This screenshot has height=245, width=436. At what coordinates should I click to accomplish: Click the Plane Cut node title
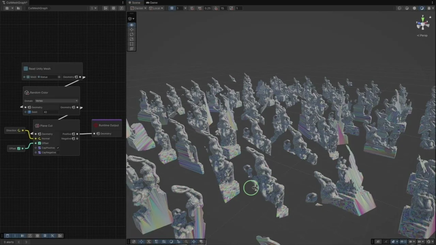(x=46, y=126)
